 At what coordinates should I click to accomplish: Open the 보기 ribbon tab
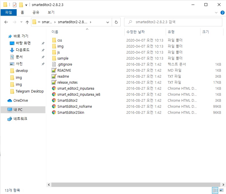pyautogui.click(x=51, y=12)
